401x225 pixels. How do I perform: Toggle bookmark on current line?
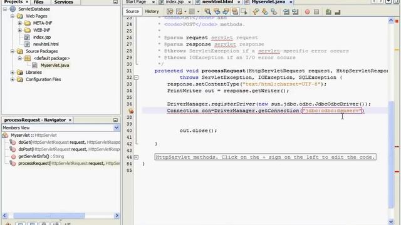click(274, 12)
